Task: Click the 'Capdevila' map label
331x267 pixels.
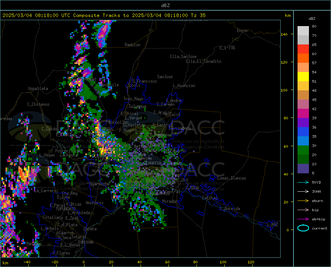Action: coord(109,85)
